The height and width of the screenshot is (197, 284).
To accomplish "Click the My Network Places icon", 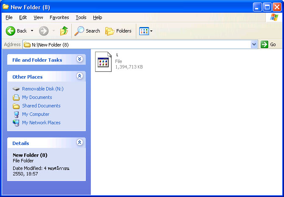I will [x=16, y=123].
